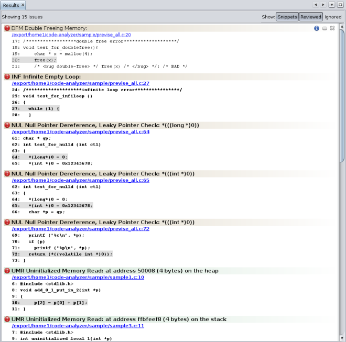This screenshot has width=346, height=342.
Task: Click error icon beside INF Infinite Empty Loop
Action: [x=7, y=77]
